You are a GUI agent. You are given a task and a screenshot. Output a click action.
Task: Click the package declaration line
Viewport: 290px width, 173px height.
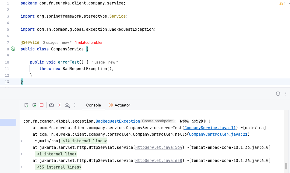[73, 3]
